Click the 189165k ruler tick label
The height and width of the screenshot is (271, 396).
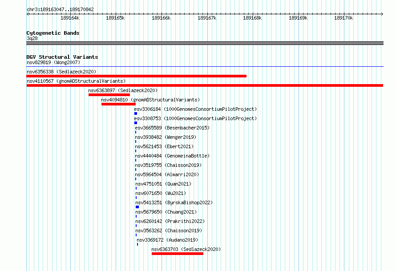pos(115,18)
